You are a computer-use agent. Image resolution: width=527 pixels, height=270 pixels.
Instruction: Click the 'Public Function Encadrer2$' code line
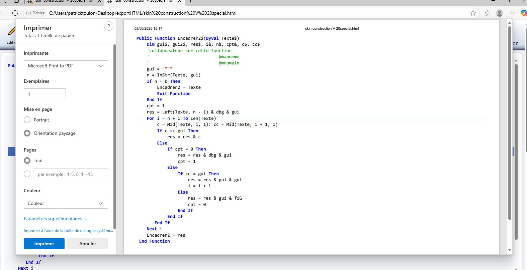point(188,38)
